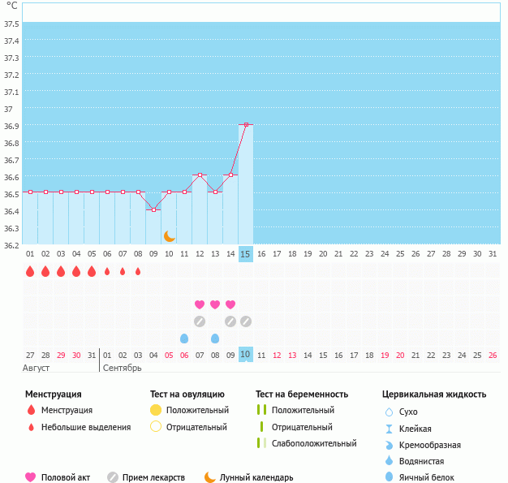The height and width of the screenshot is (483, 508).
Task: Click the 36.4 temperature dip point on day 09
Action: coord(153,209)
